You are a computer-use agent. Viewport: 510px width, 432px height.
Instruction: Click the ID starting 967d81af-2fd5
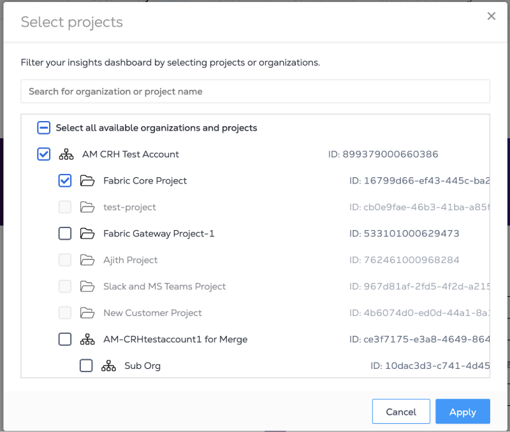pyautogui.click(x=419, y=286)
